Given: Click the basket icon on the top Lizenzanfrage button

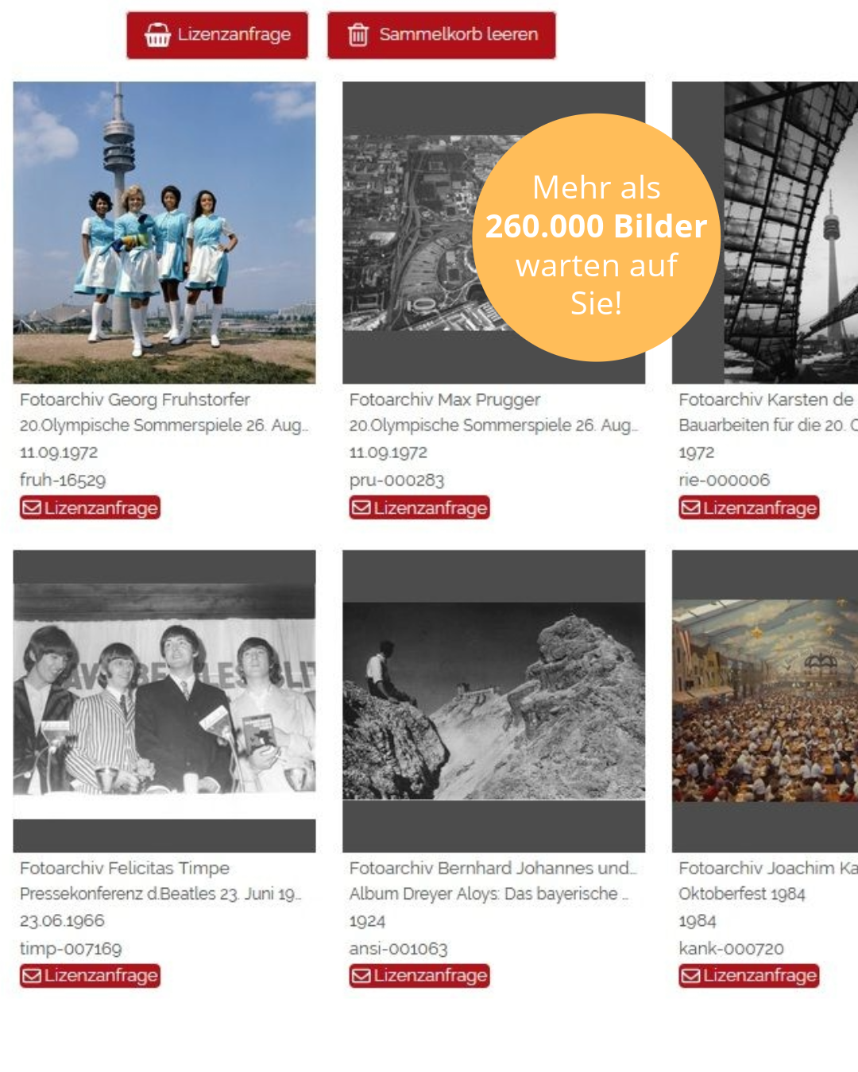Looking at the screenshot, I should click(157, 35).
